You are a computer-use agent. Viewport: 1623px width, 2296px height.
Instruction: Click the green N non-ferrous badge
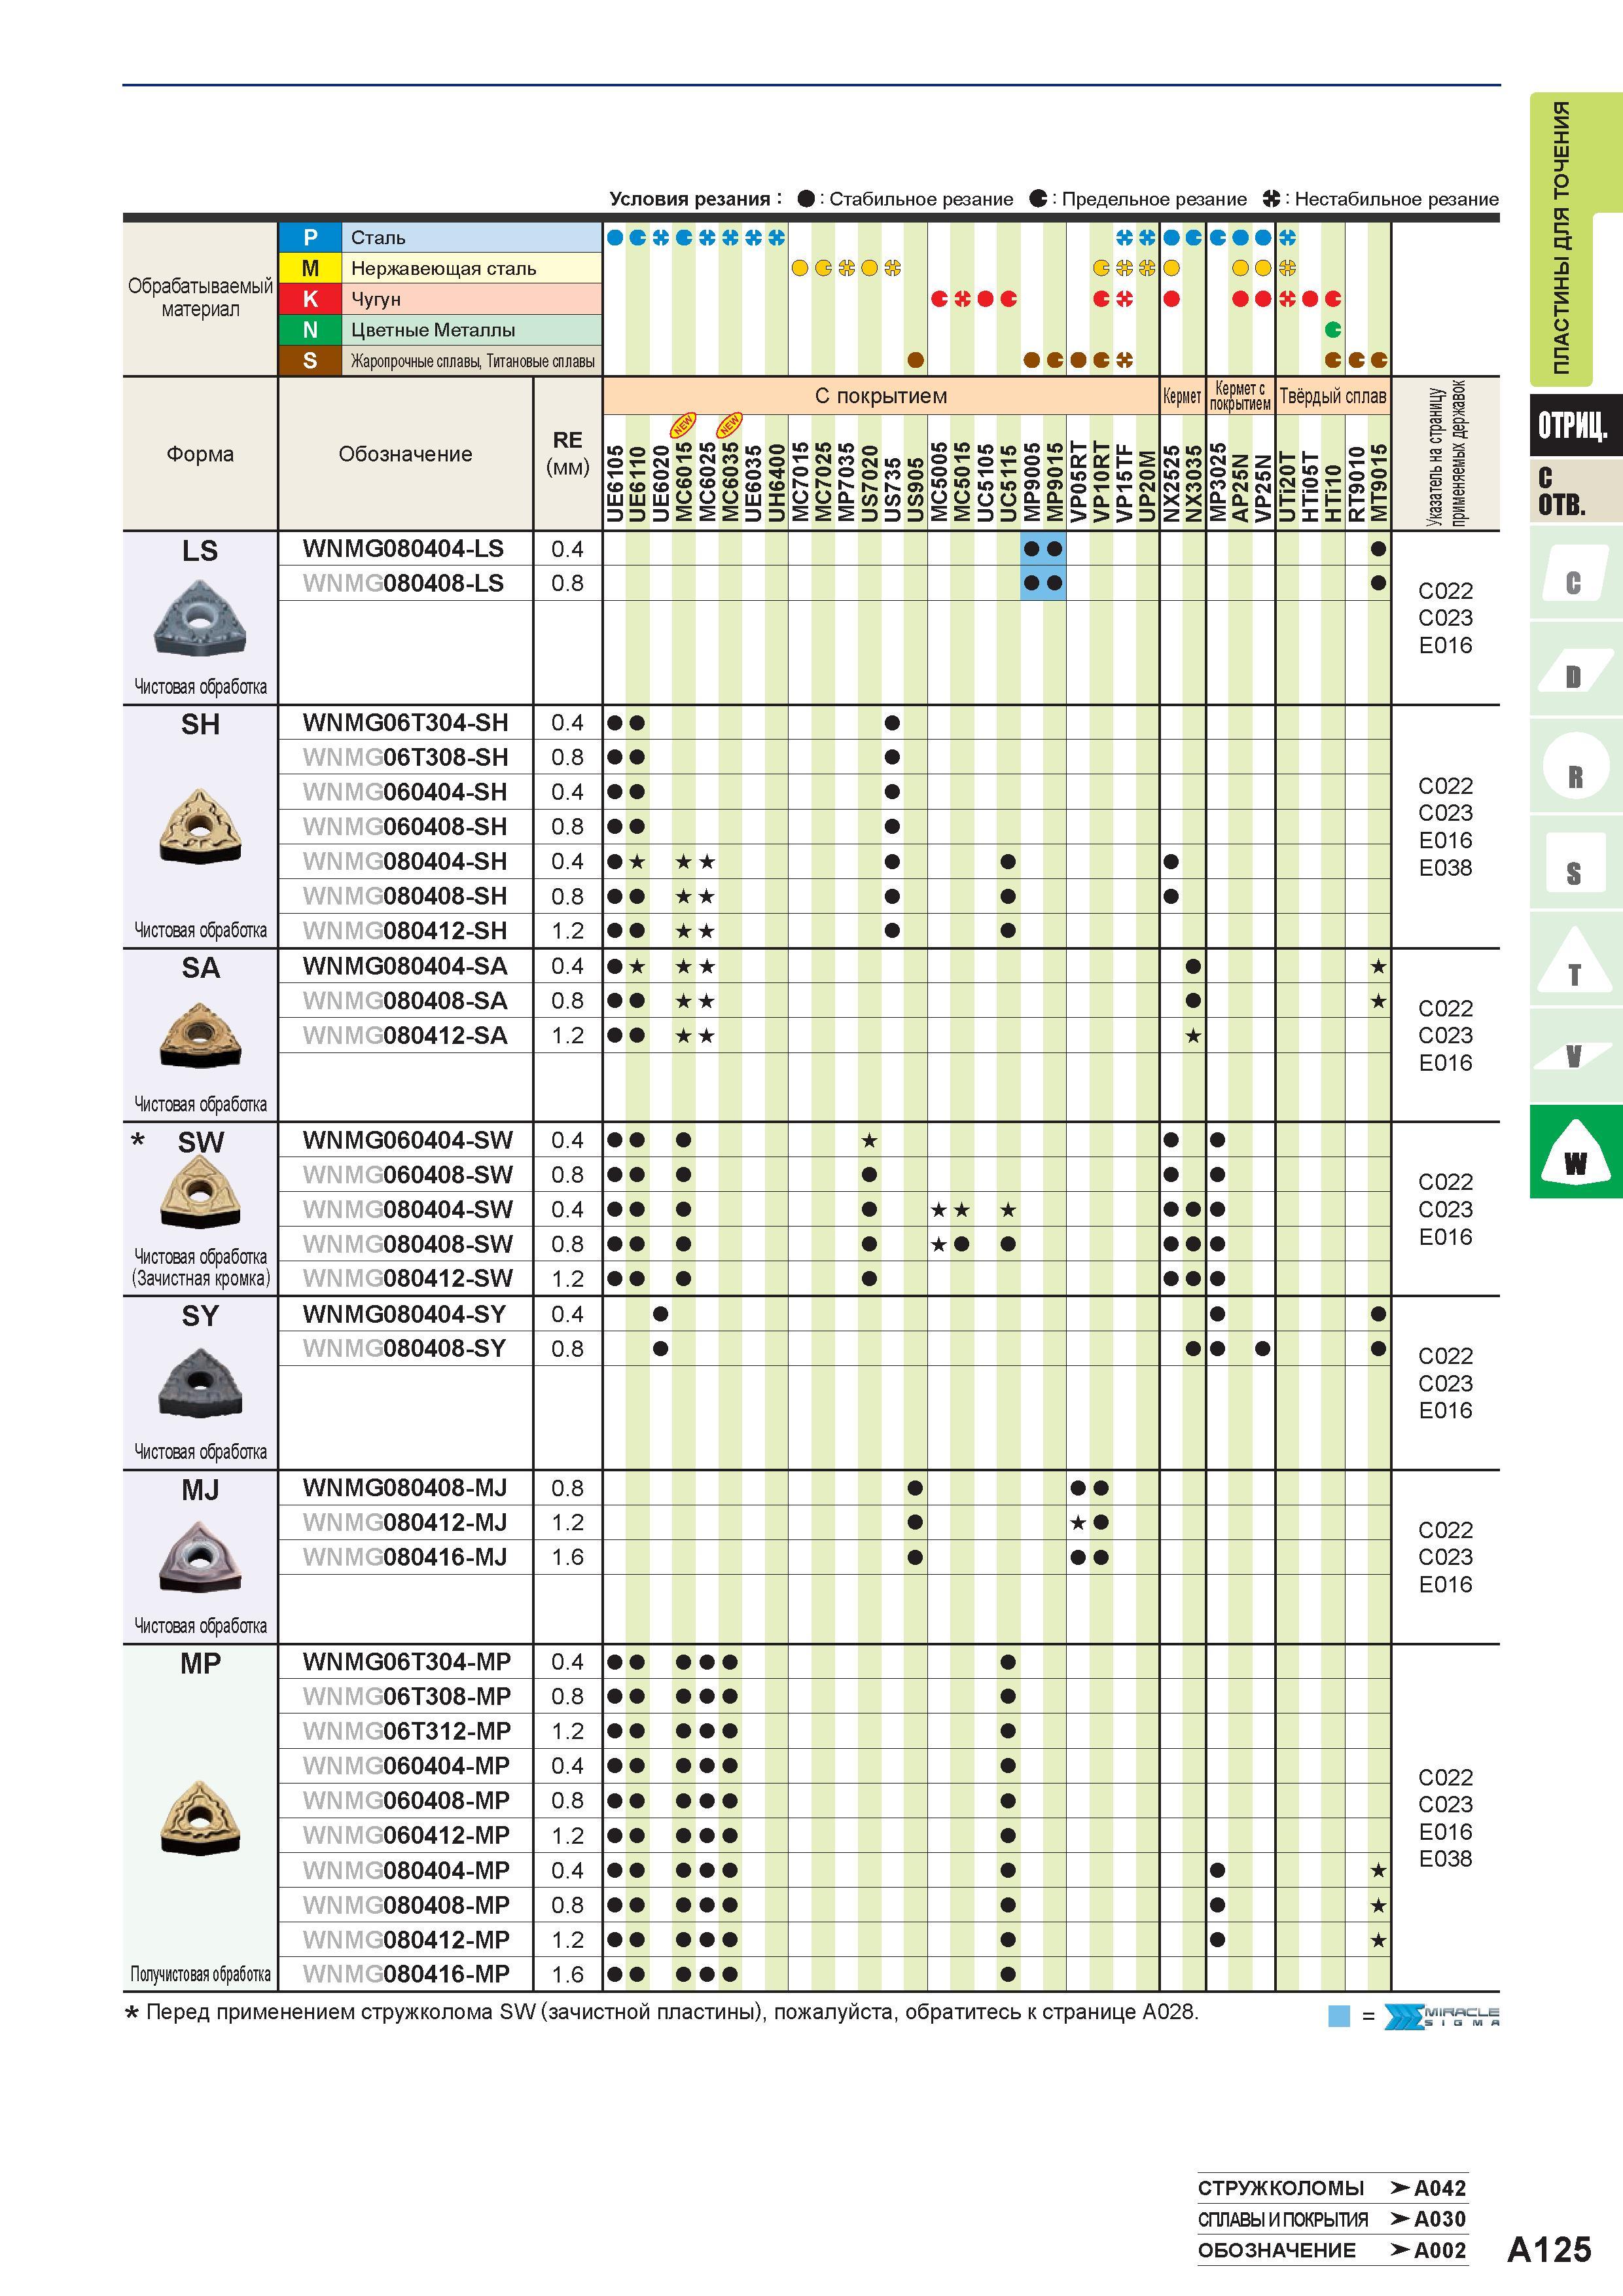[310, 330]
